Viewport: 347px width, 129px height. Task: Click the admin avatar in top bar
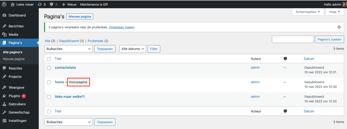pyautogui.click(x=344, y=4)
